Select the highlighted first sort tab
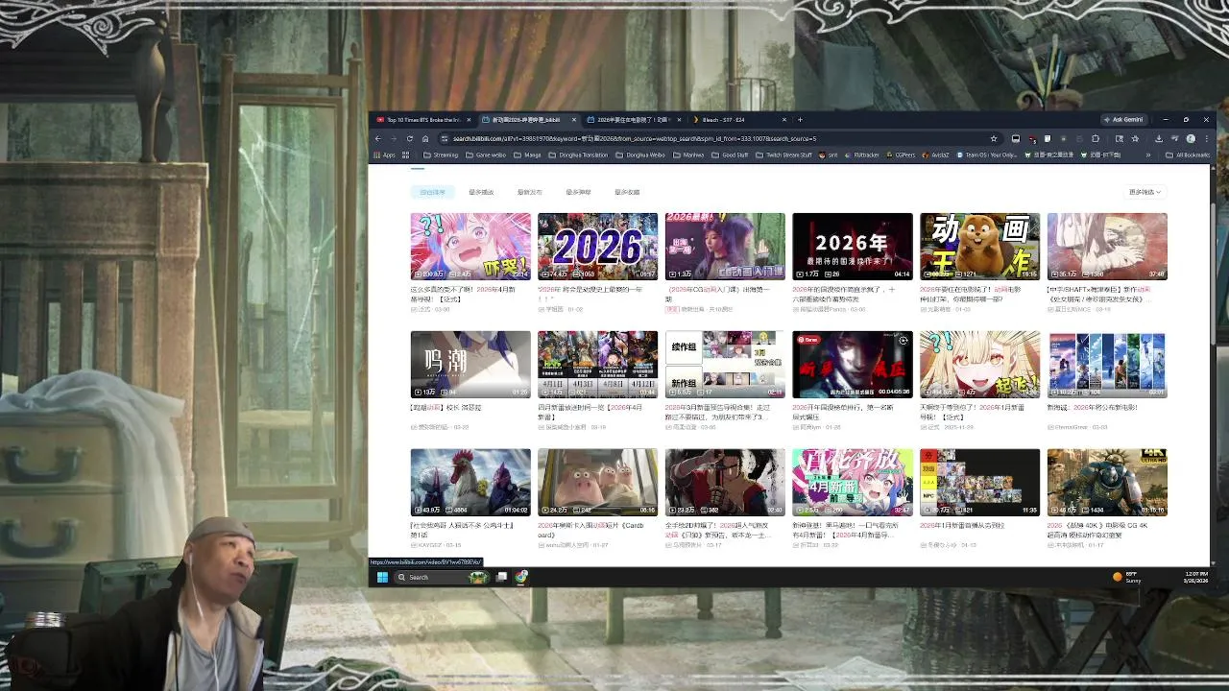1229x691 pixels. [433, 192]
